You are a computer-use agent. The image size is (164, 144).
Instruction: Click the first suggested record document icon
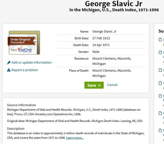pyautogui.click(x=160, y=40)
